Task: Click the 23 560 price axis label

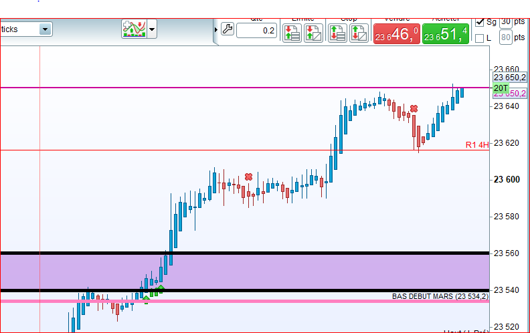Action: [x=507, y=253]
